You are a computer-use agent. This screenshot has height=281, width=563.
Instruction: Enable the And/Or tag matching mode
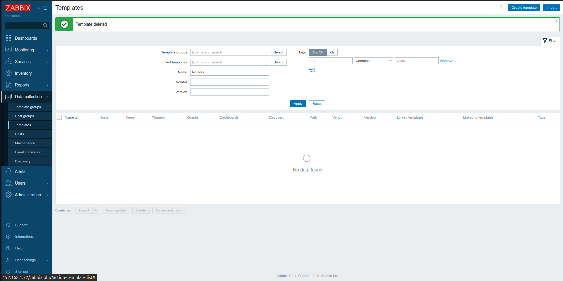pos(317,52)
